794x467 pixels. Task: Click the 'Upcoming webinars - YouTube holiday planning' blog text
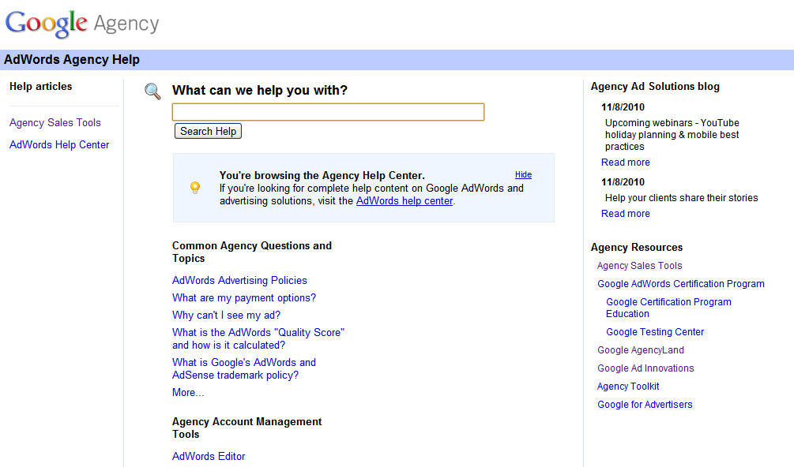click(x=672, y=135)
